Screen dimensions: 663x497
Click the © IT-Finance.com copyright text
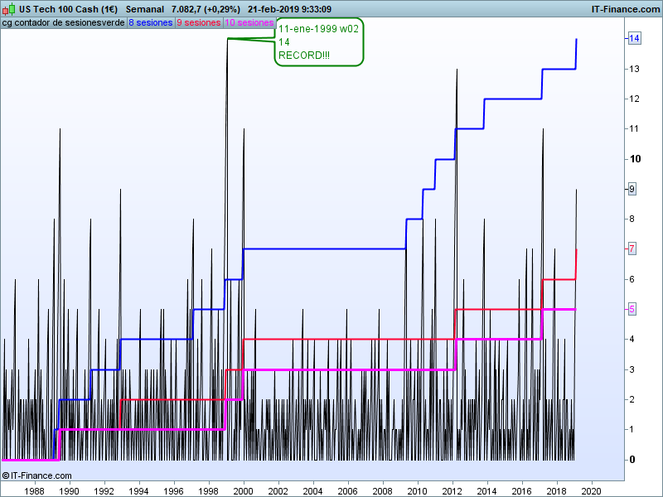coord(37,475)
